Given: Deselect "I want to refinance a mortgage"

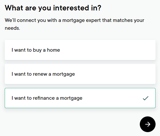Looking at the screenshot, I should coord(80,98).
